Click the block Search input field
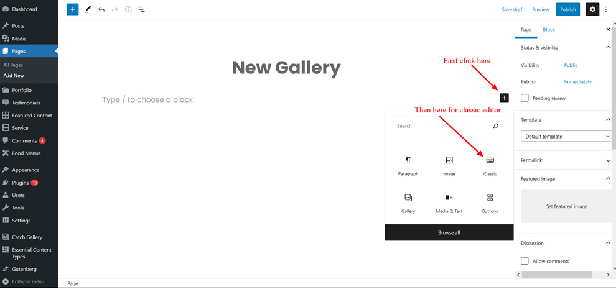The image size is (616, 292). (x=442, y=126)
